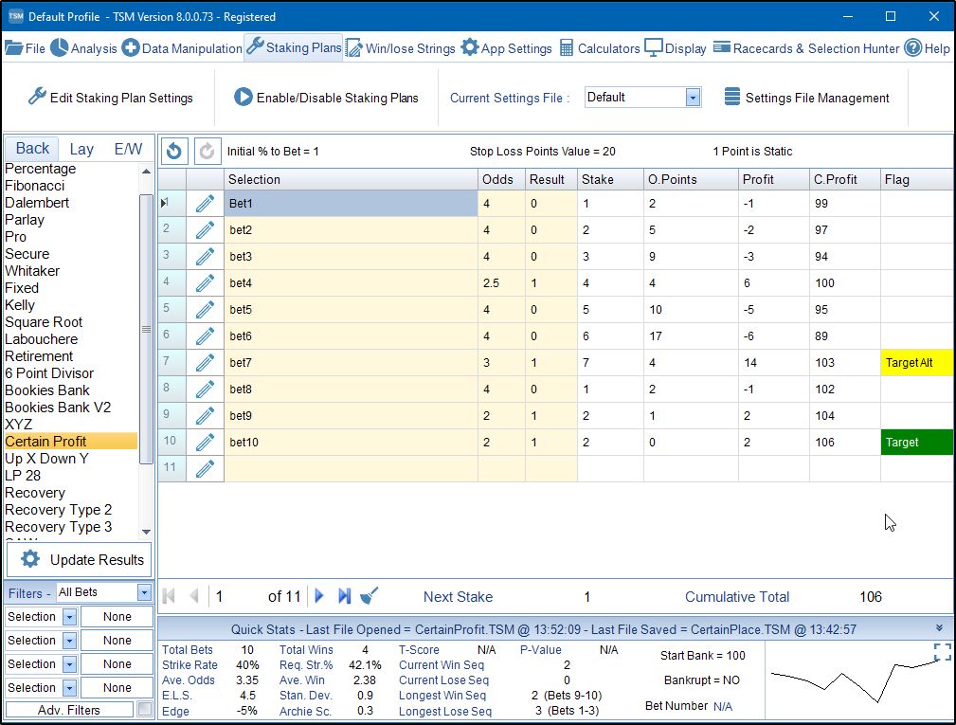Jump to last record arrow

coord(344,596)
